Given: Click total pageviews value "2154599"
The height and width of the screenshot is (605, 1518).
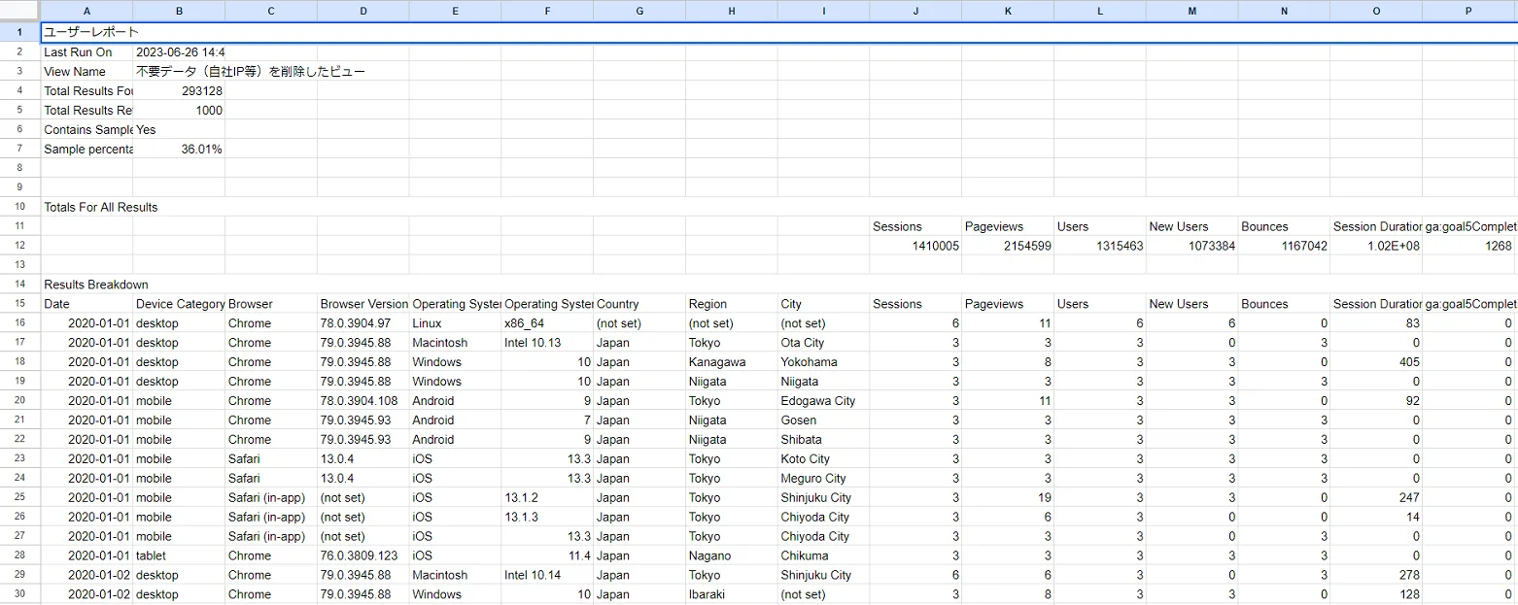Looking at the screenshot, I should pos(1008,246).
